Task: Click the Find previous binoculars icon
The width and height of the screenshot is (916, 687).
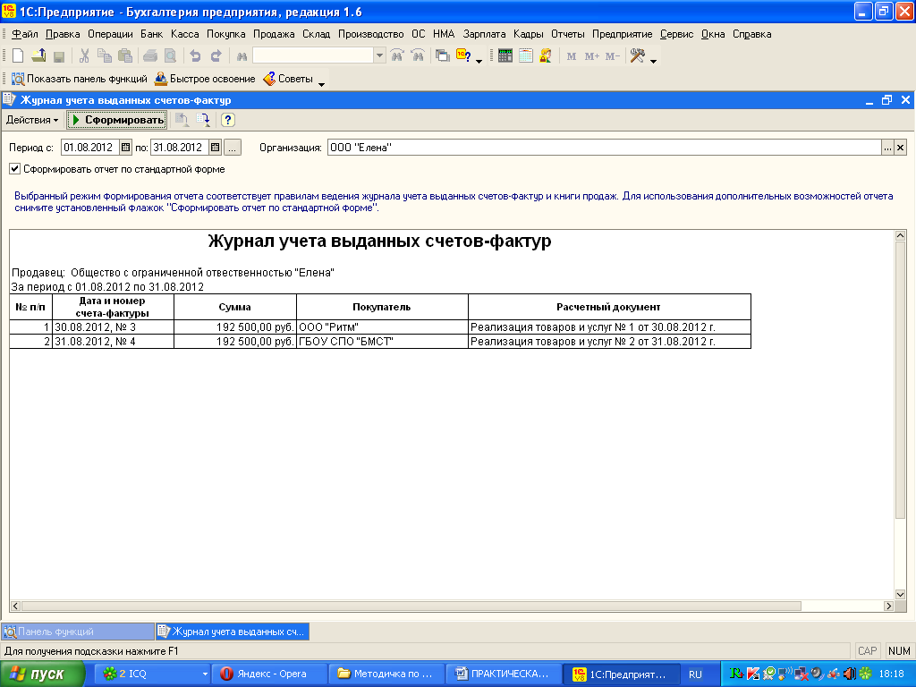Action: pos(418,56)
